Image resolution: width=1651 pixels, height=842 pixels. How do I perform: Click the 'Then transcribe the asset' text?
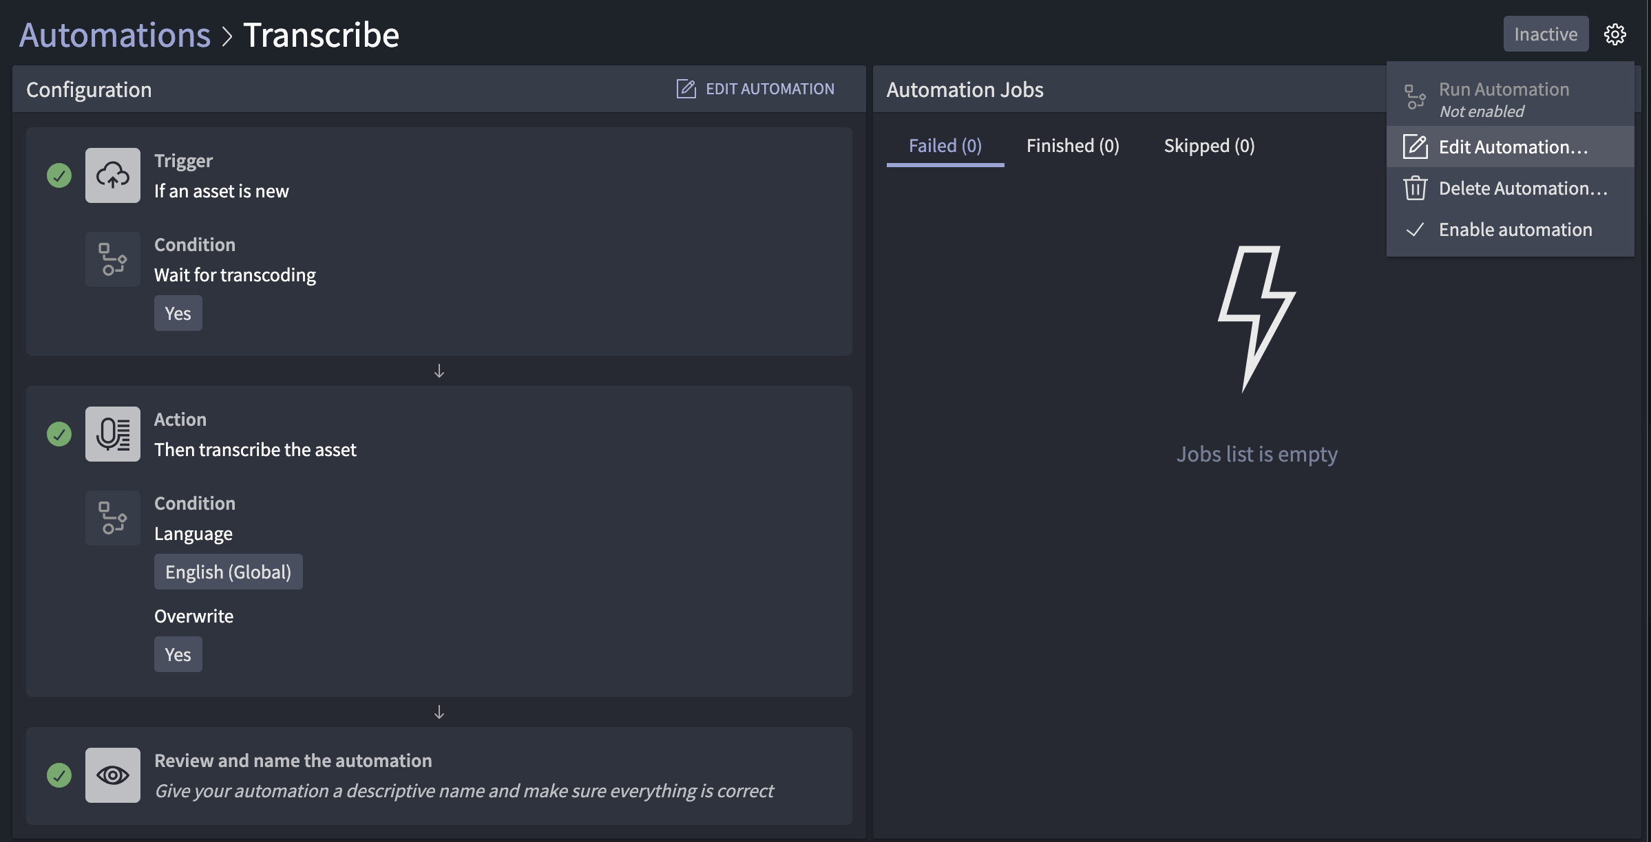click(x=255, y=449)
